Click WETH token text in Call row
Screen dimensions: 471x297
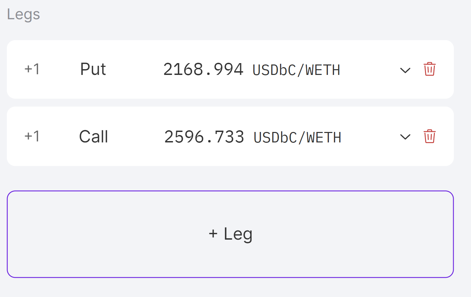324,137
